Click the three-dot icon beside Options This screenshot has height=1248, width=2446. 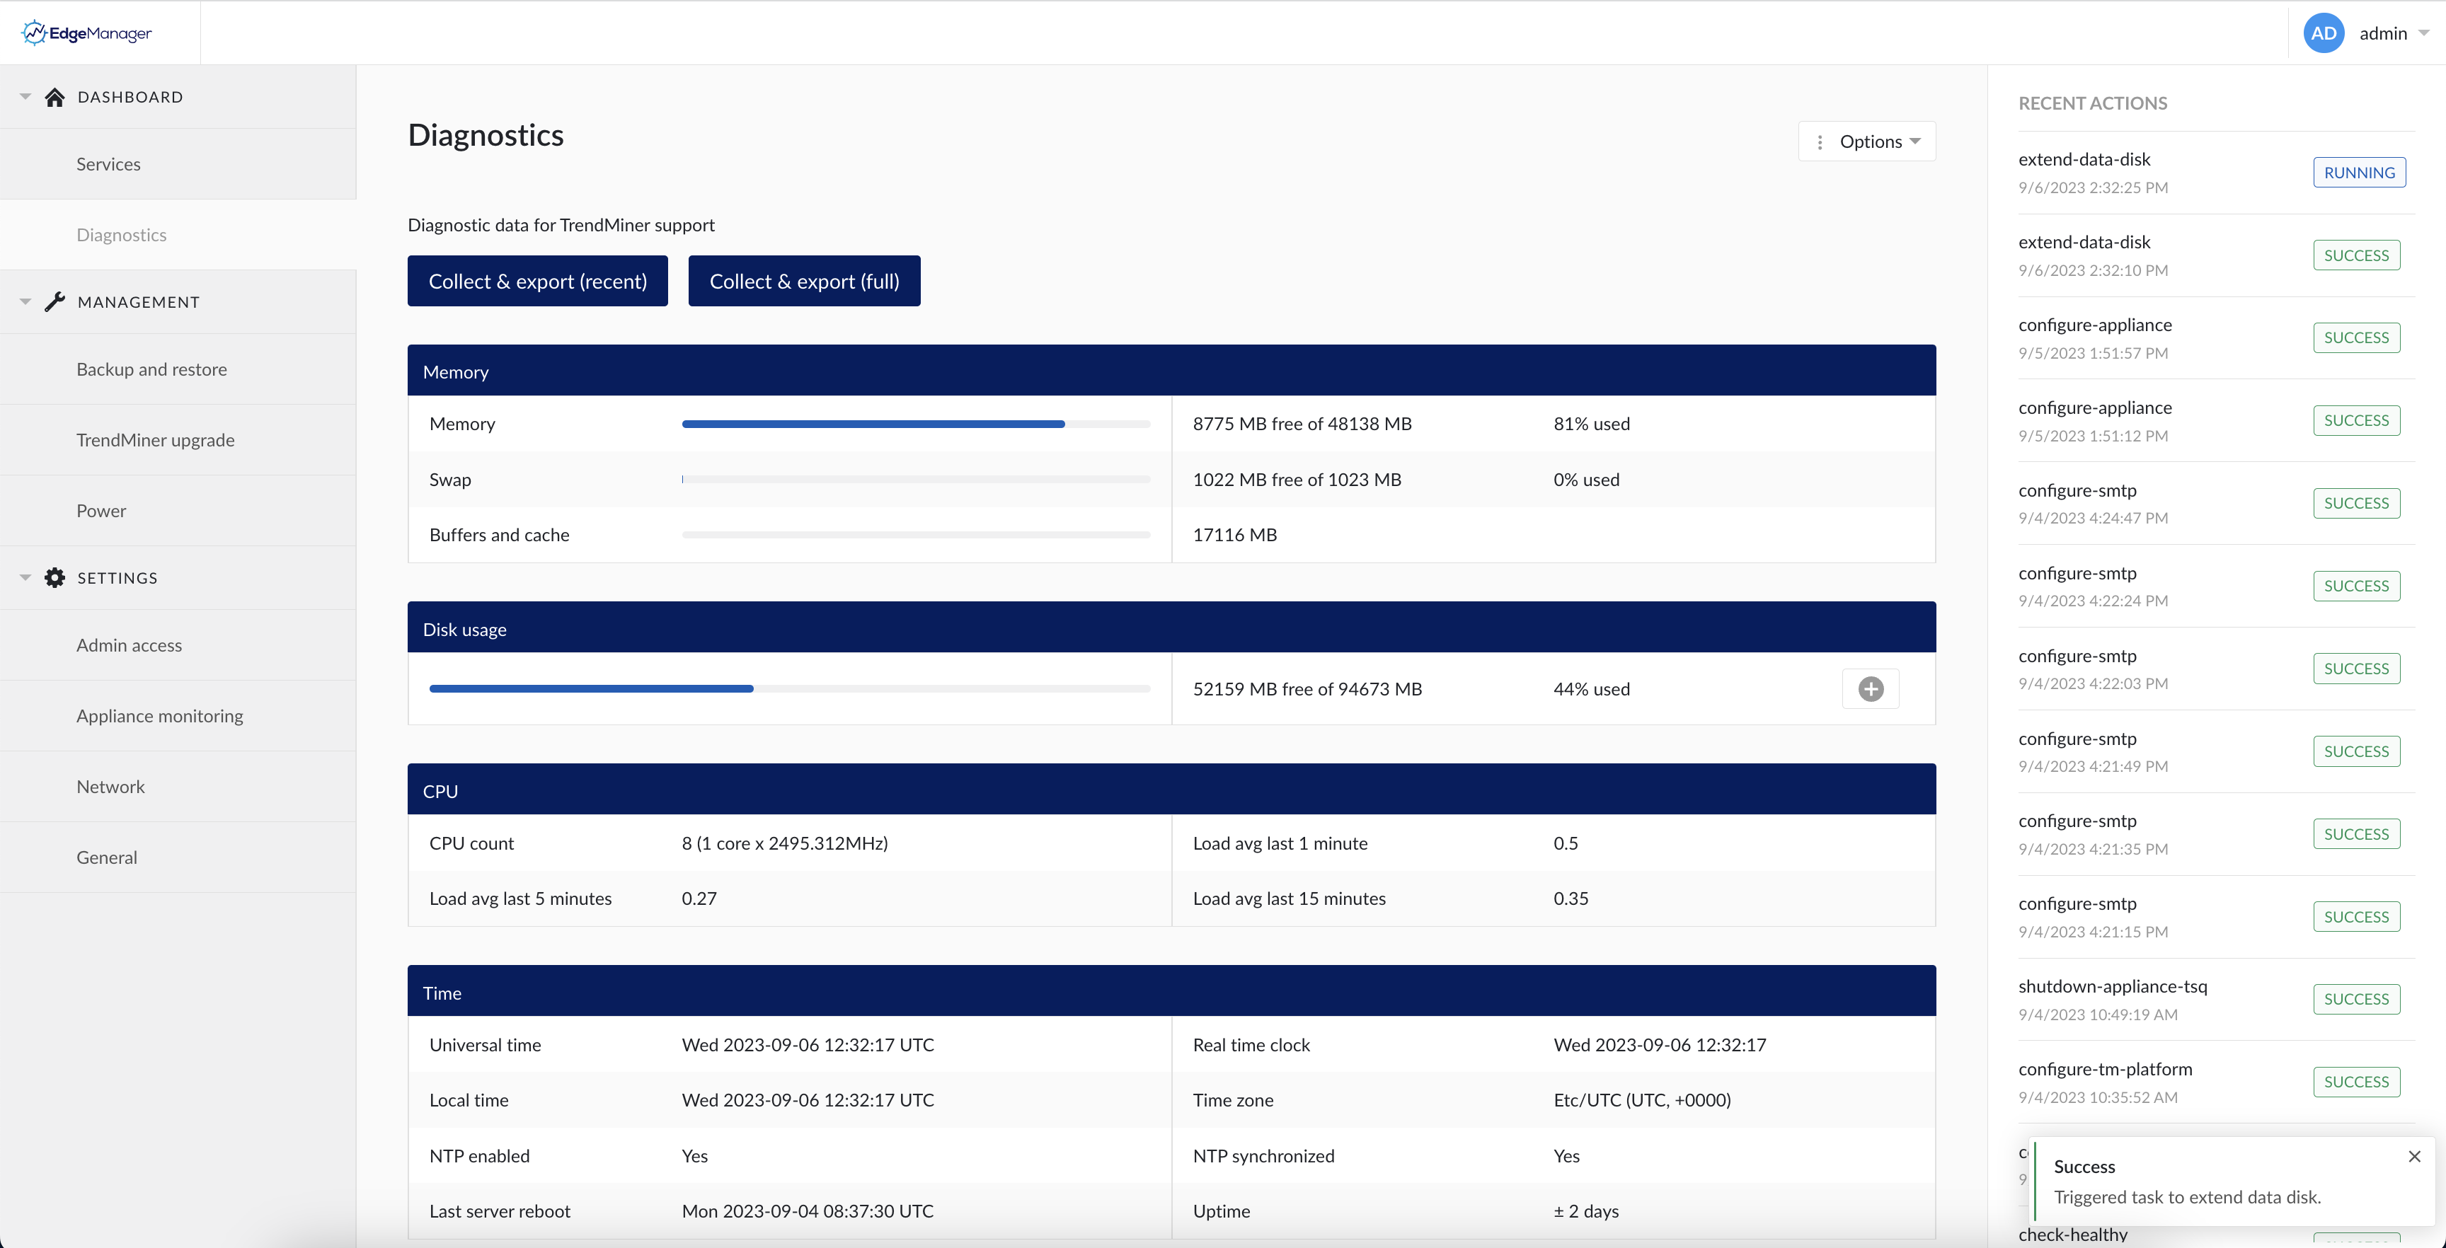1820,141
